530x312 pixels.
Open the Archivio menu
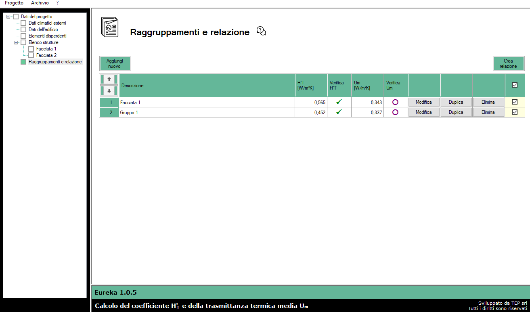click(x=40, y=3)
